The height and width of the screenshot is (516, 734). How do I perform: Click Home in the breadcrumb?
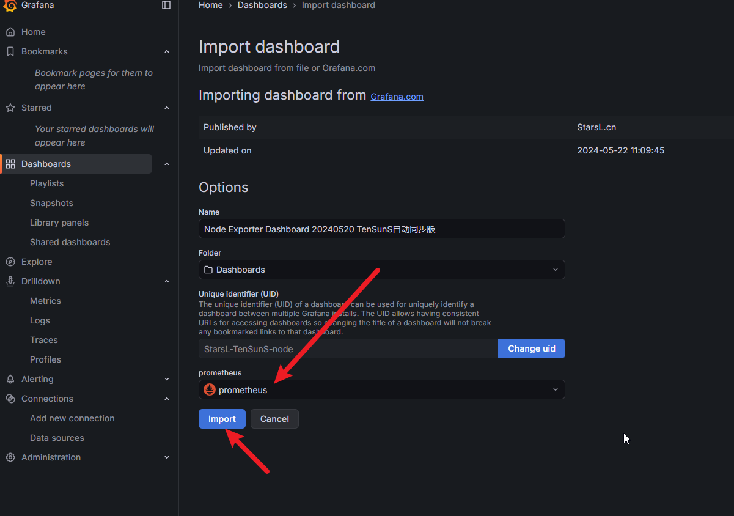tap(211, 5)
